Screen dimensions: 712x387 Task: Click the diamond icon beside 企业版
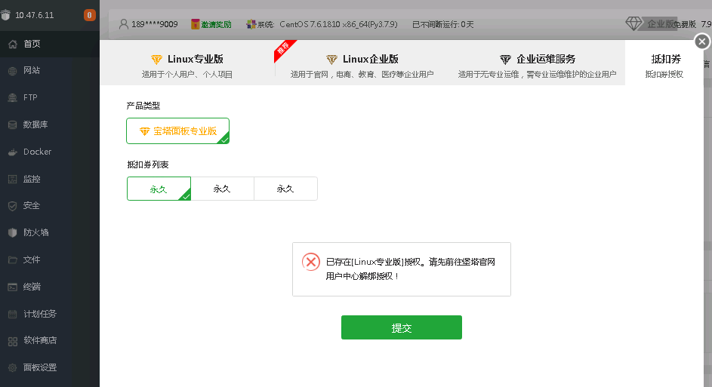click(633, 23)
